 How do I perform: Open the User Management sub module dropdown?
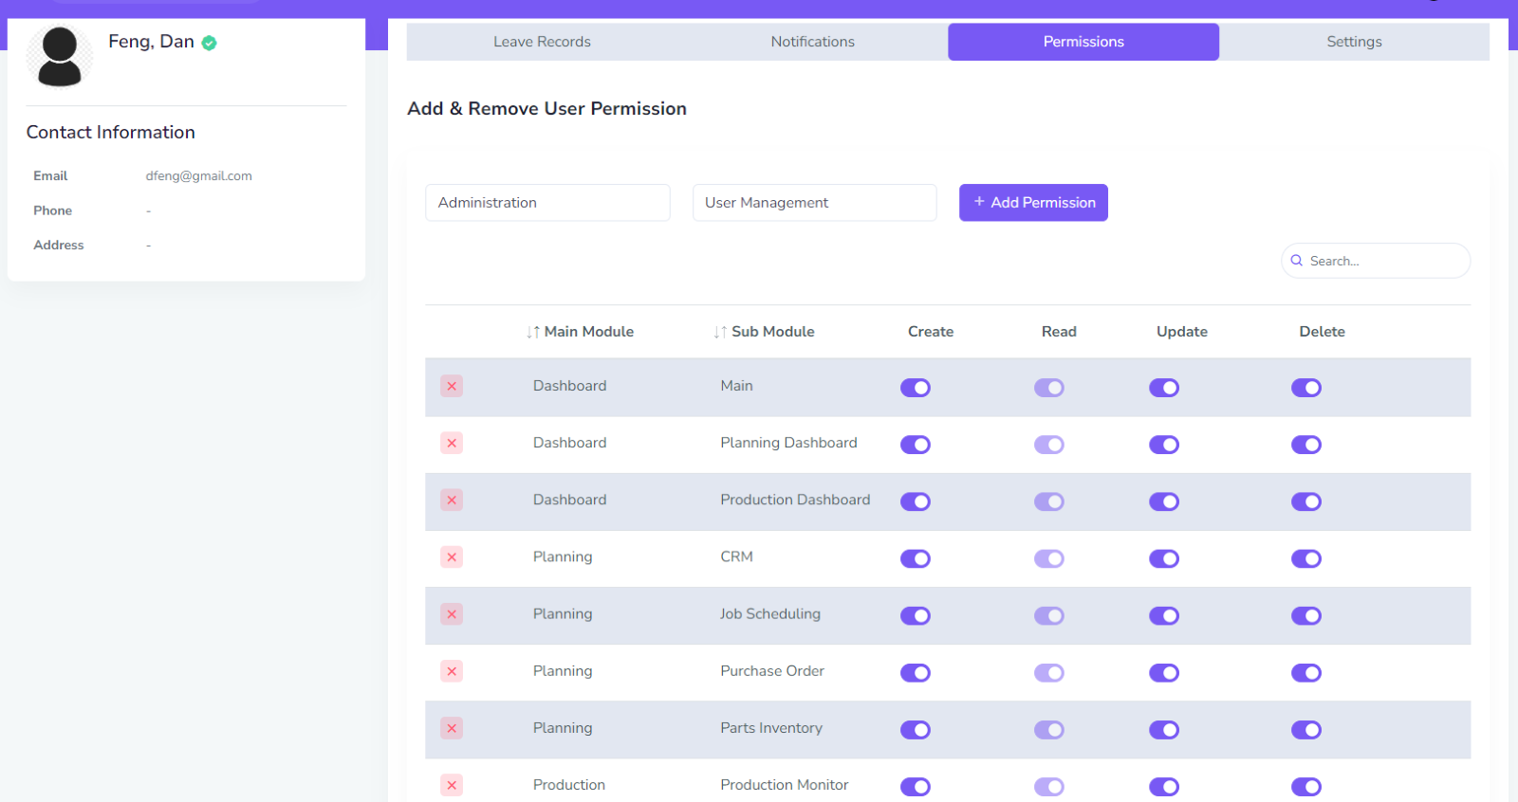(x=814, y=203)
